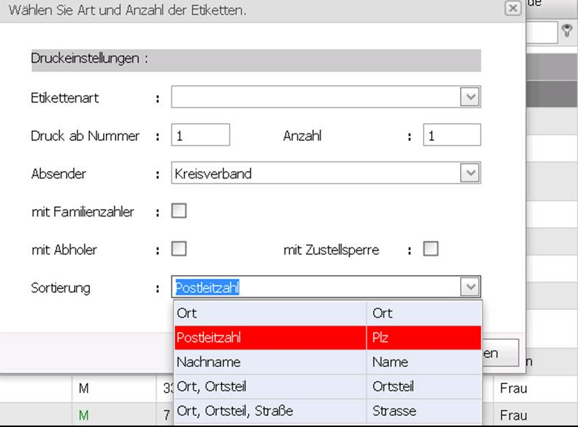Focus the Anzahl input field
This screenshot has height=427, width=578.
pos(452,135)
